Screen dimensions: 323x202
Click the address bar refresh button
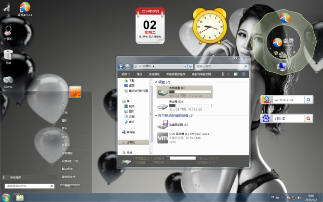190,66
